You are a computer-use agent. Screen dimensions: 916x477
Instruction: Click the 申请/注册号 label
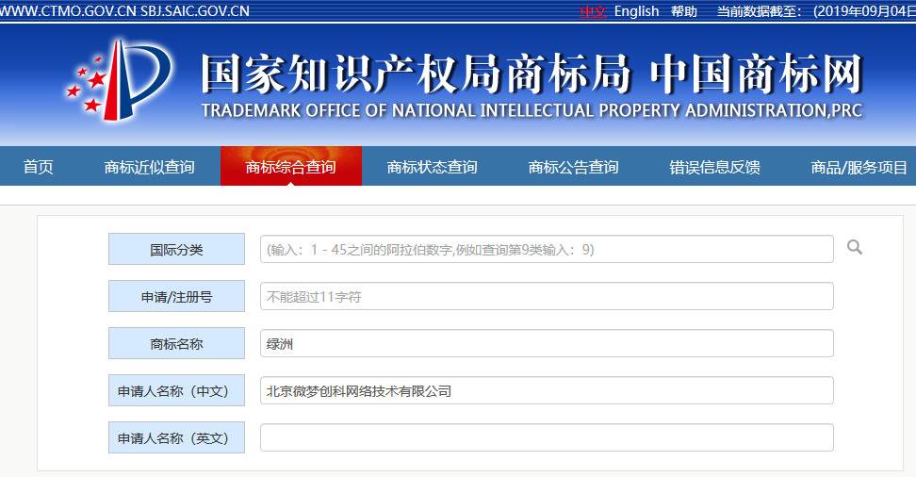click(176, 296)
